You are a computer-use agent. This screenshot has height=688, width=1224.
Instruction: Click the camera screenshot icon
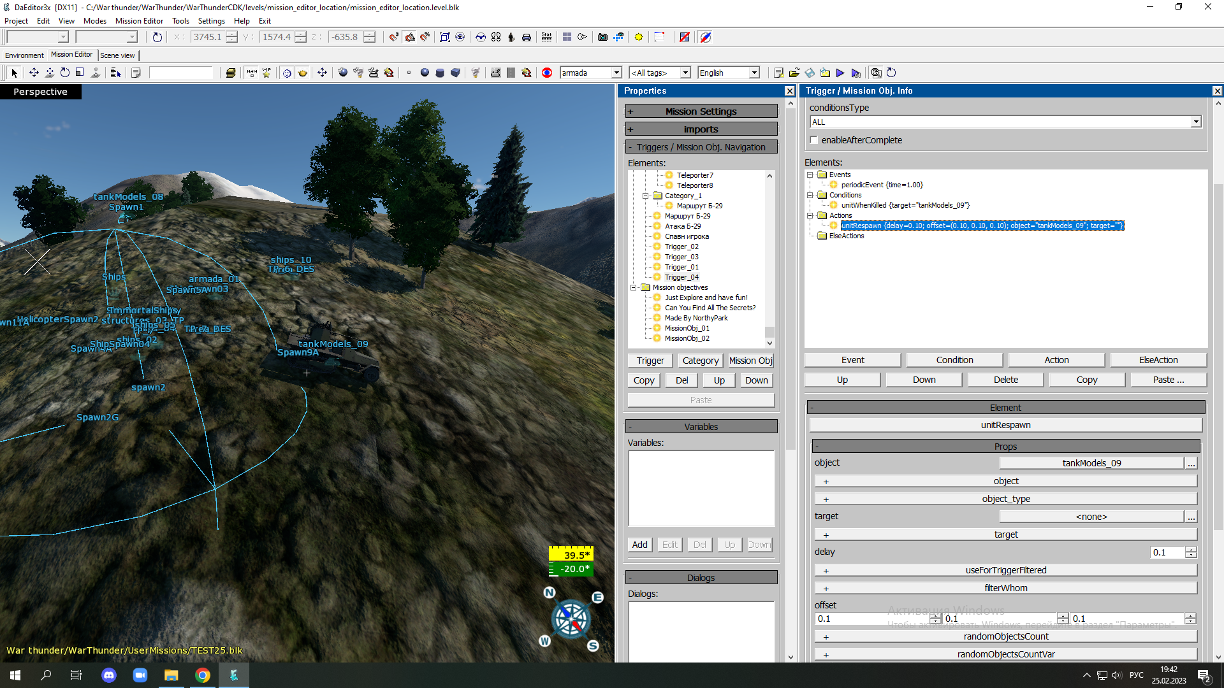click(x=602, y=37)
